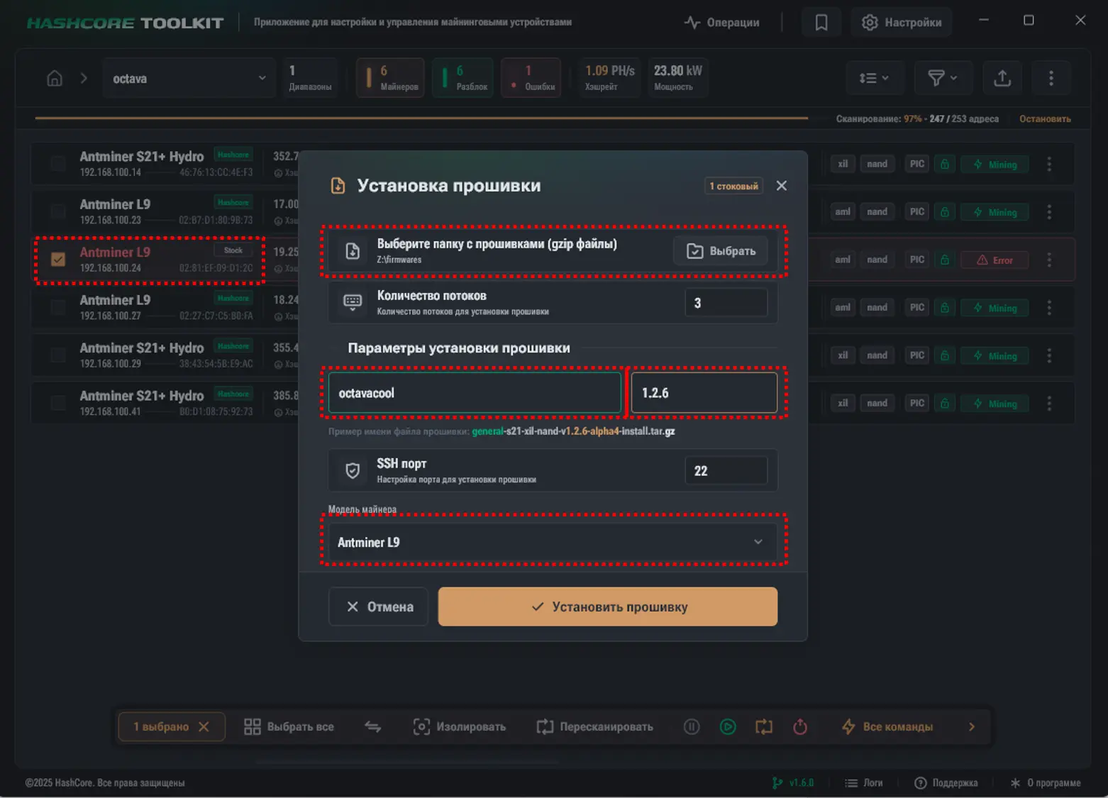Click the scanning progress bar
Screen dimensions: 1108x798
point(421,118)
